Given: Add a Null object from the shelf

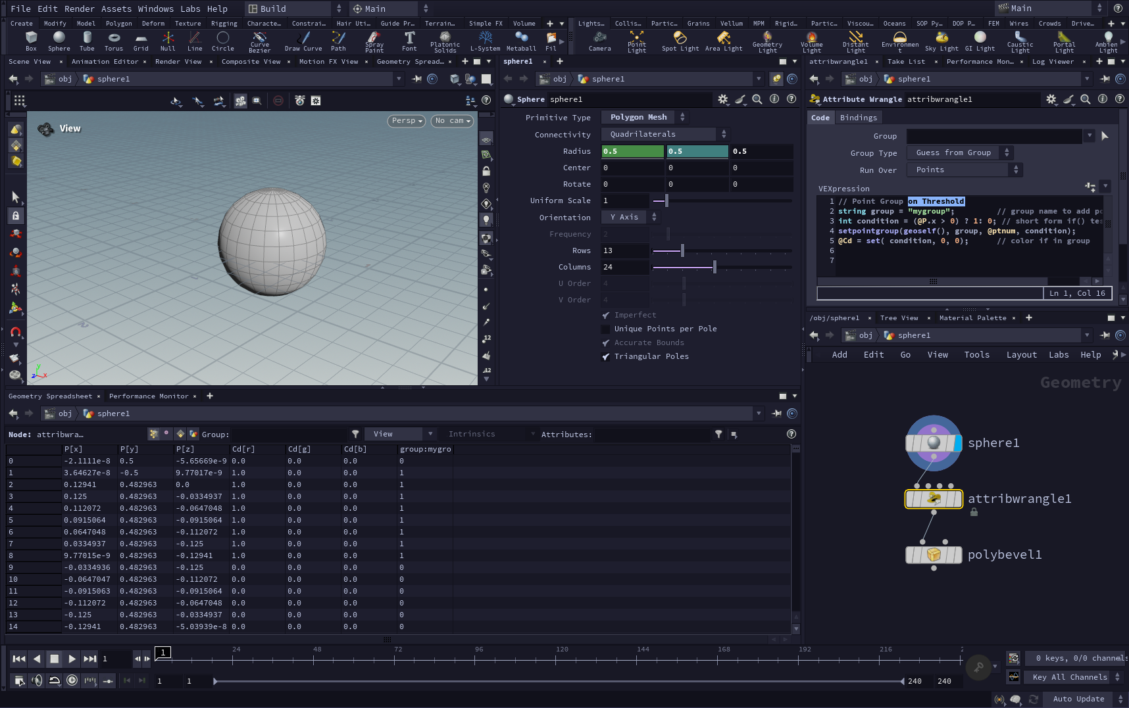Looking at the screenshot, I should click(x=168, y=41).
